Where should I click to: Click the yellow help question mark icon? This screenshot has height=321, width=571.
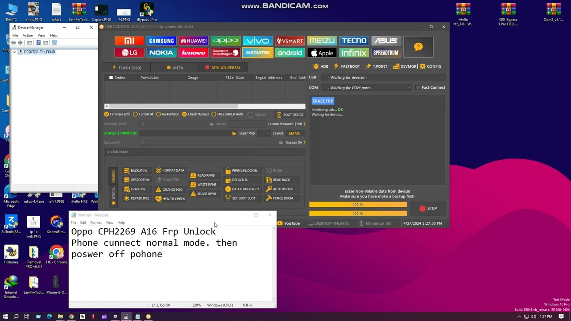point(418,47)
